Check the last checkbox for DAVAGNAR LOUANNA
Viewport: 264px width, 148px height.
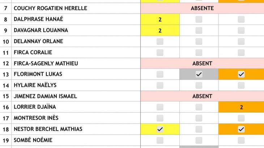pos(241,31)
